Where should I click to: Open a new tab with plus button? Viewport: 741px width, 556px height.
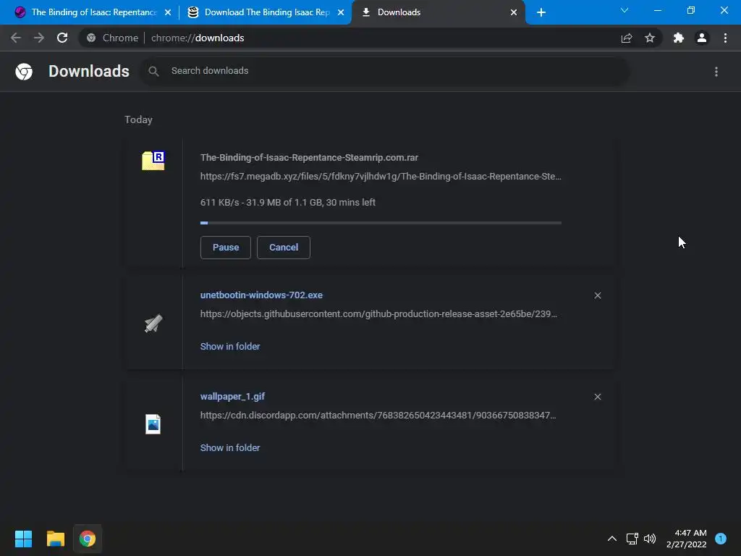(x=541, y=13)
